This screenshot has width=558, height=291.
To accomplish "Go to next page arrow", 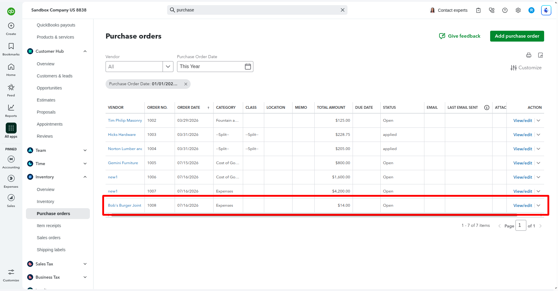I will click(541, 226).
